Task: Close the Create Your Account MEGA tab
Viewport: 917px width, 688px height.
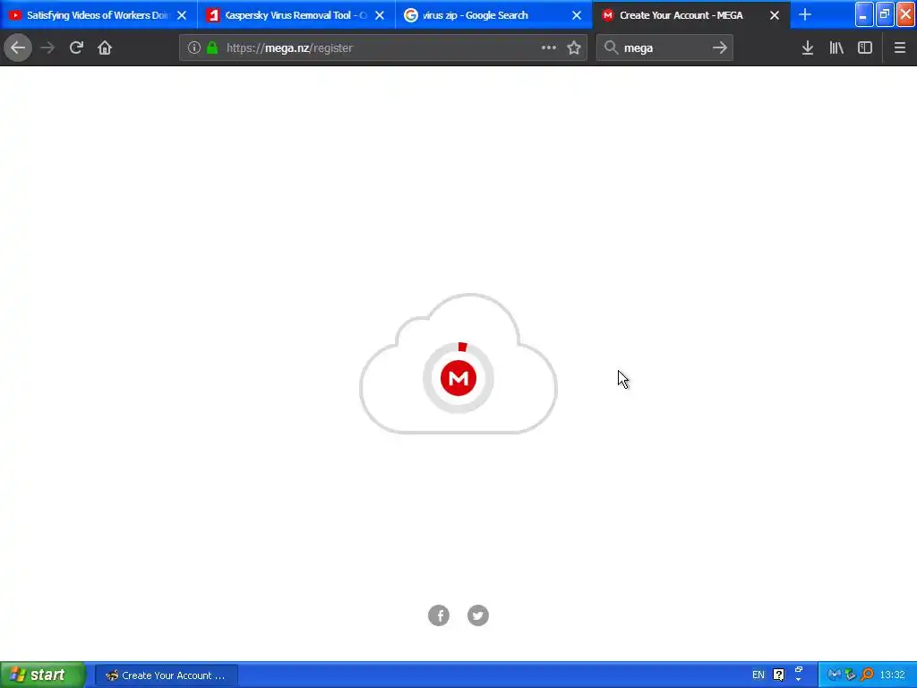Action: coord(775,15)
